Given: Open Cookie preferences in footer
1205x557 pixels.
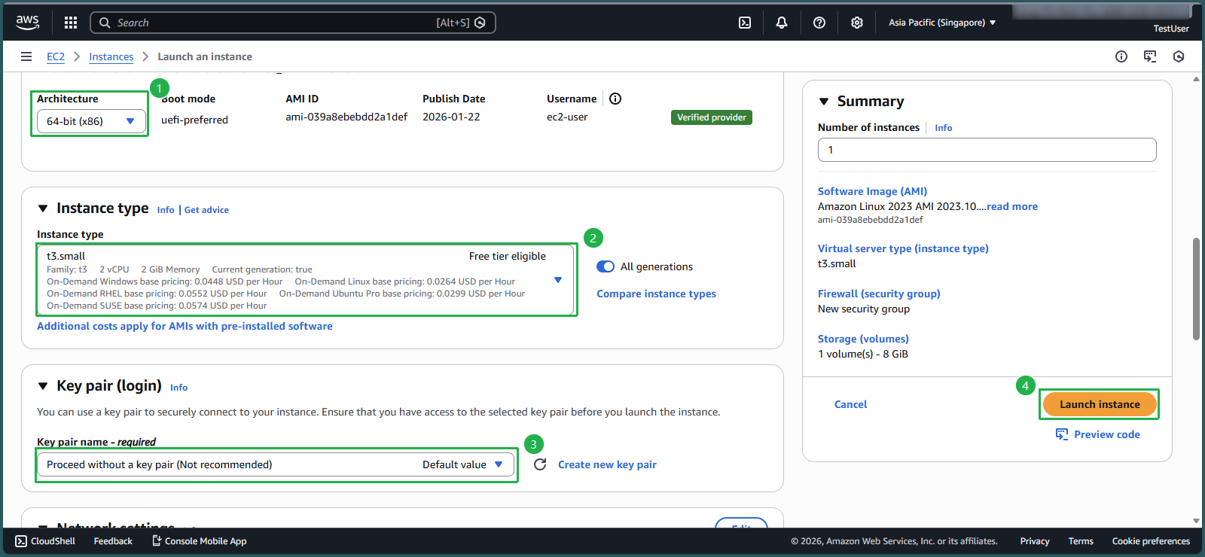Looking at the screenshot, I should pos(1151,541).
